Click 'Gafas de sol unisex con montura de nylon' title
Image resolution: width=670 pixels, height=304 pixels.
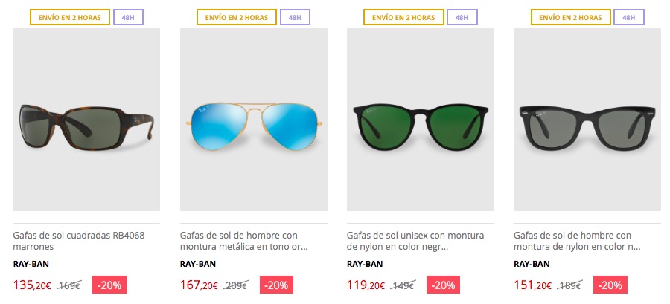(x=415, y=241)
